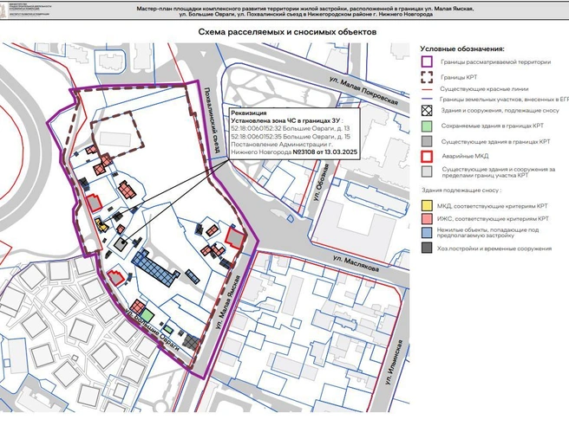Click the red-outlined Аварийные МКД legend icon

pyautogui.click(x=427, y=157)
